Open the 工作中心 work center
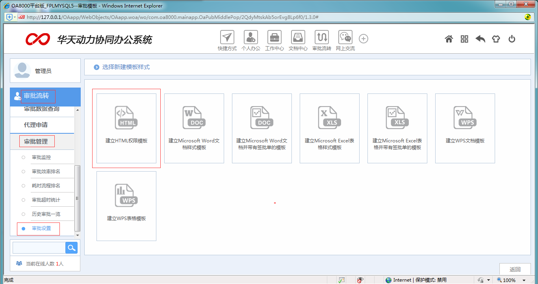Image resolution: width=538 pixels, height=284 pixels. [x=274, y=39]
